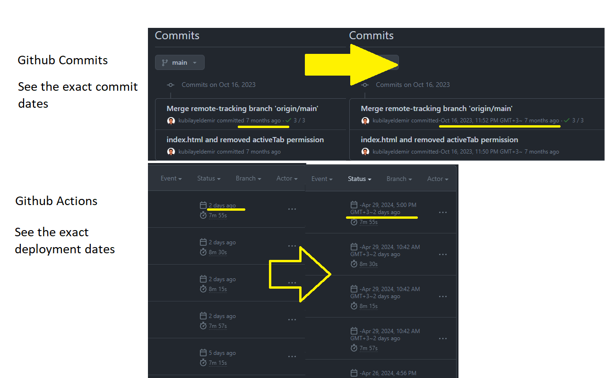Expand Status filter in left Actions list

209,179
